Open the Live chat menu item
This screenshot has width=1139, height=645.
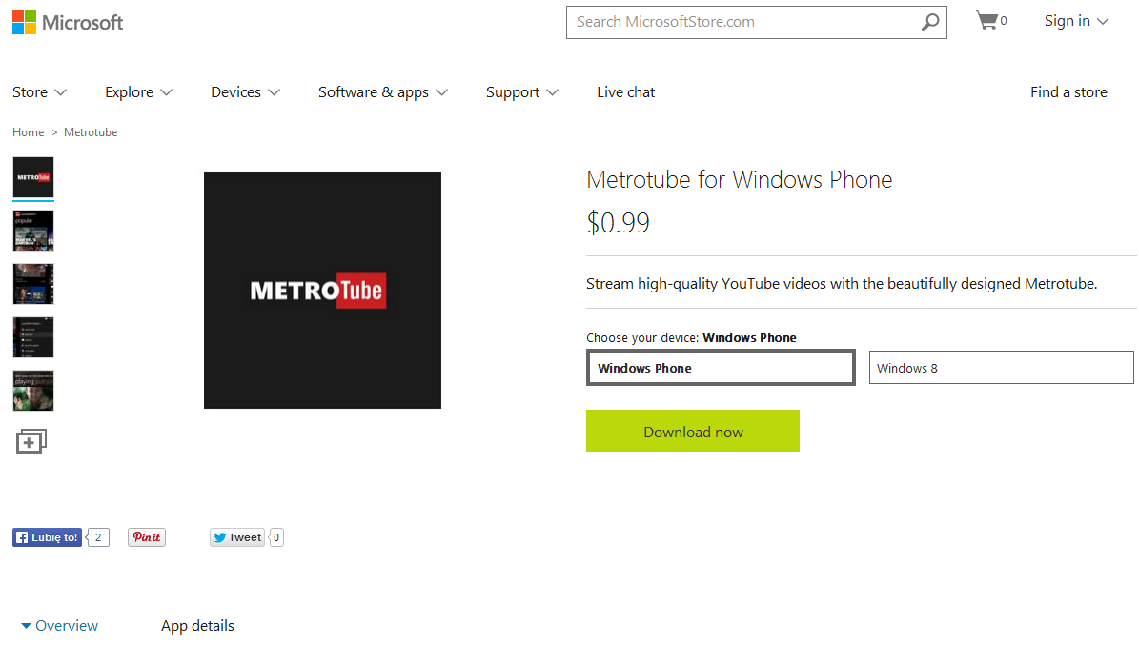pos(626,92)
